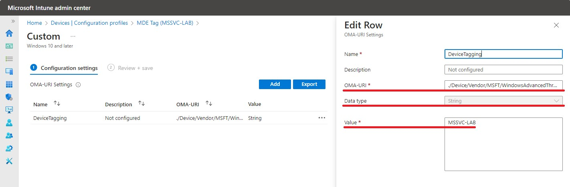The image size is (570, 187).
Task: Select the DeviceTagging row name
Action: click(x=50, y=118)
